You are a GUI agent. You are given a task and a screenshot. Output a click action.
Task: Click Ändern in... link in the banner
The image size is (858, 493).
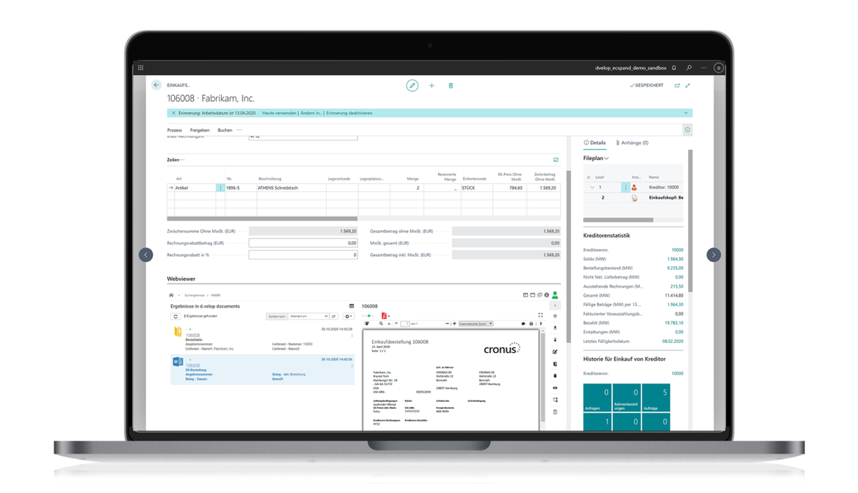[x=311, y=113]
